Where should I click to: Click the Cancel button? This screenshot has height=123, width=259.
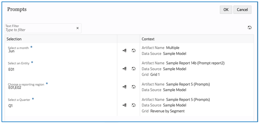(x=242, y=10)
